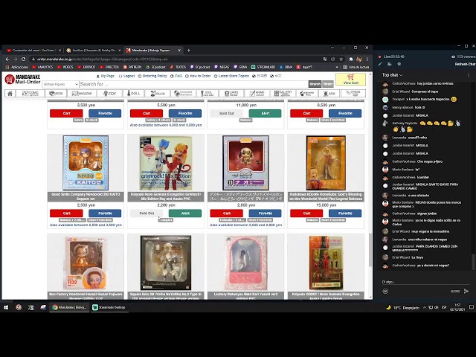Open Chrome extensions puzzle icon
Screen dimensions: 476x357
point(351,59)
